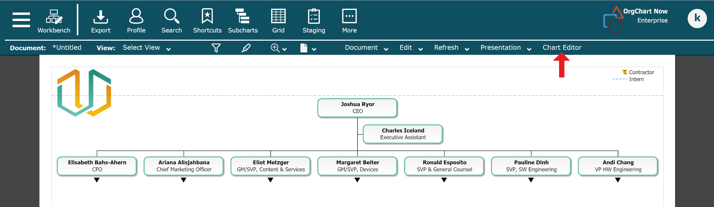Expand subordinates under Elisabeth Bahs-Ahern
Image resolution: width=714 pixels, height=207 pixels.
click(x=97, y=180)
